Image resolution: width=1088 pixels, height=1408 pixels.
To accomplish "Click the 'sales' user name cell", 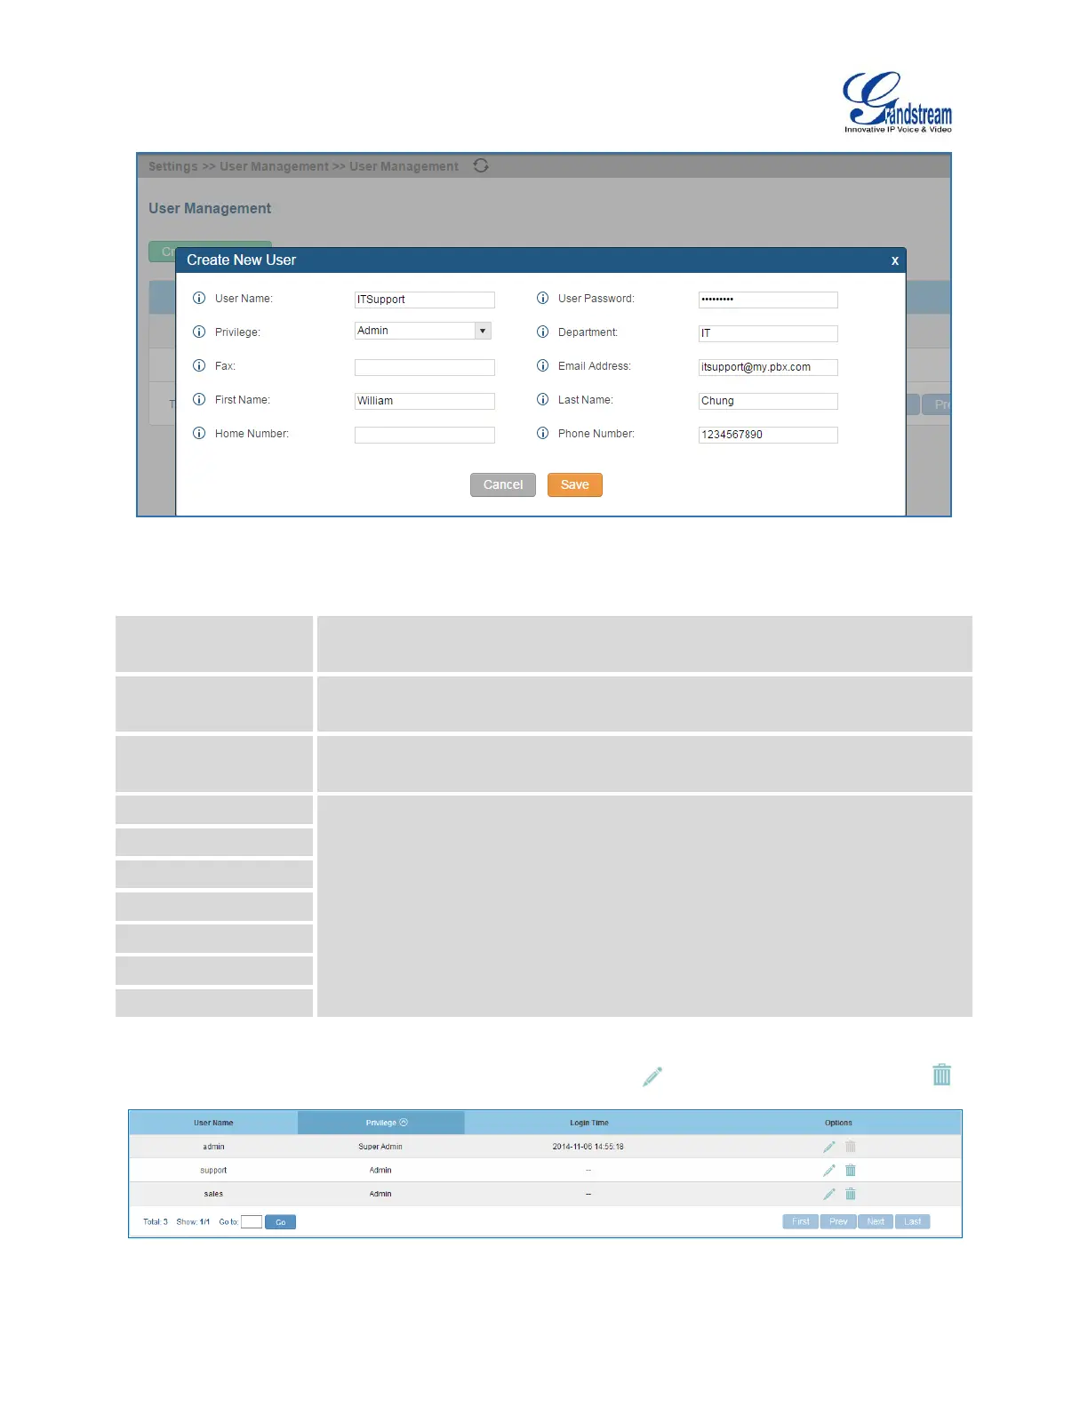I will tap(213, 1194).
